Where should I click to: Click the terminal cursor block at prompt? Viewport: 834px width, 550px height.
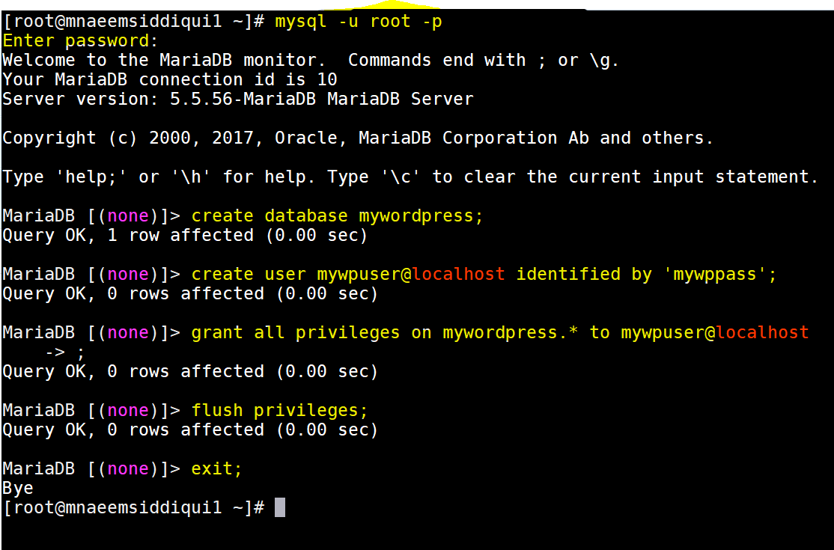(x=280, y=507)
